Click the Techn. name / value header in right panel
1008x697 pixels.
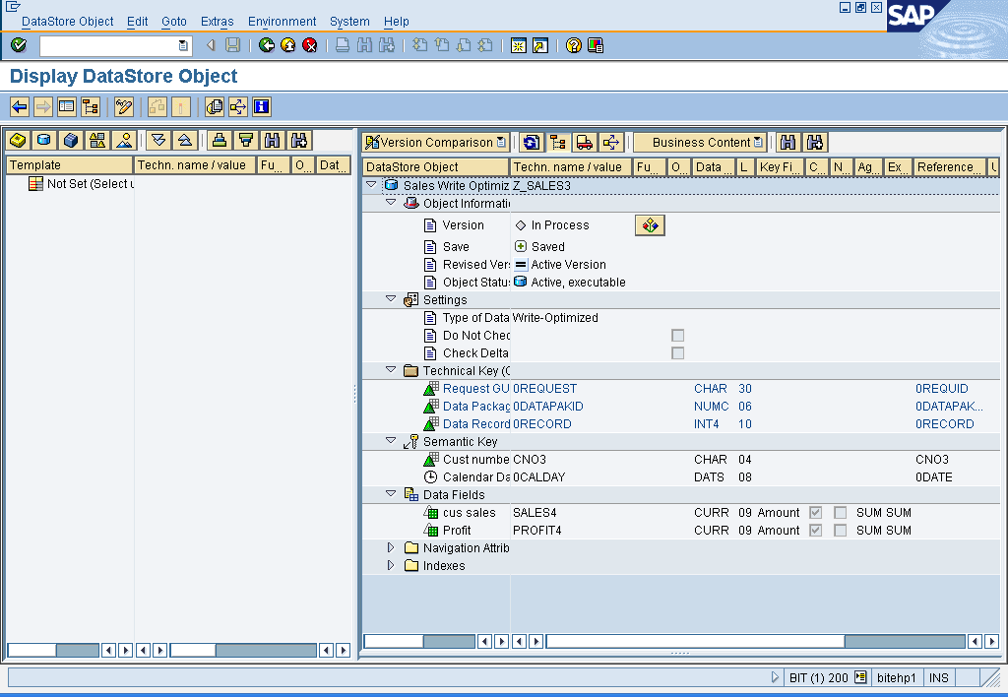tap(570, 167)
